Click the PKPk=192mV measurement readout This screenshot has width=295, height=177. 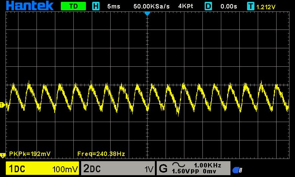click(30, 154)
